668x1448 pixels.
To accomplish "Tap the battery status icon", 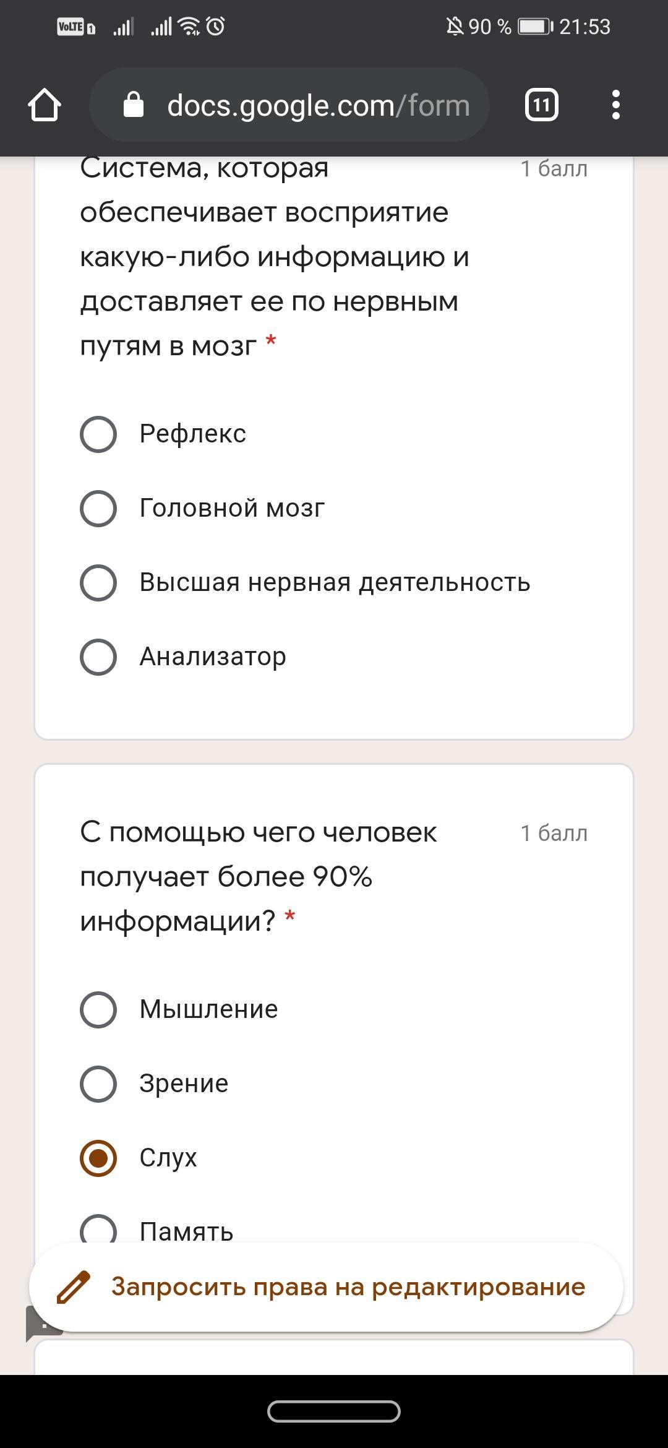I will click(x=535, y=27).
